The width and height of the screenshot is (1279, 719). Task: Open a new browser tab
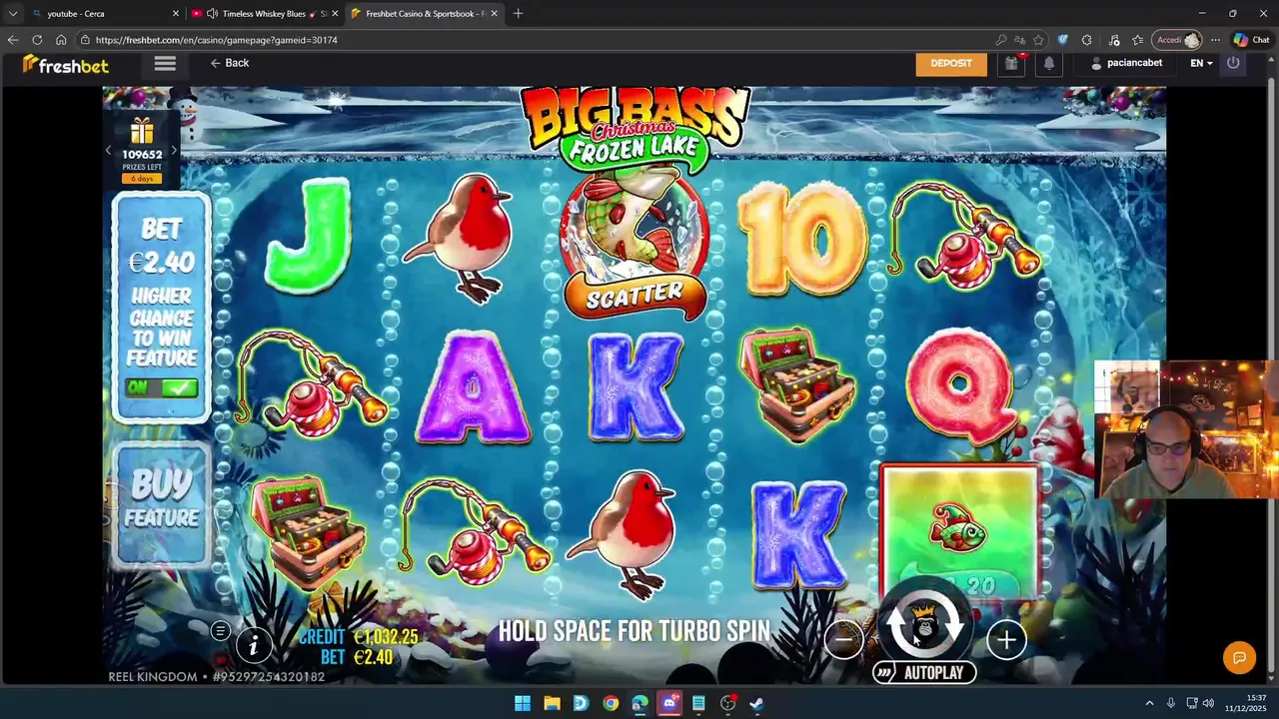(518, 14)
